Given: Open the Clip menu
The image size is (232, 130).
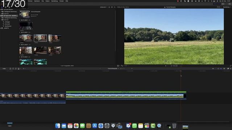Looking at the screenshot, I should coord(43,1).
